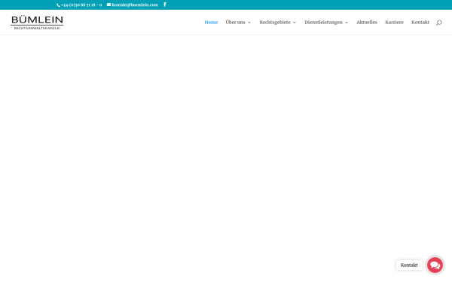Email kontakt@buemlein.com link
Screen dimensions: 452x282
pyautogui.click(x=133, y=5)
